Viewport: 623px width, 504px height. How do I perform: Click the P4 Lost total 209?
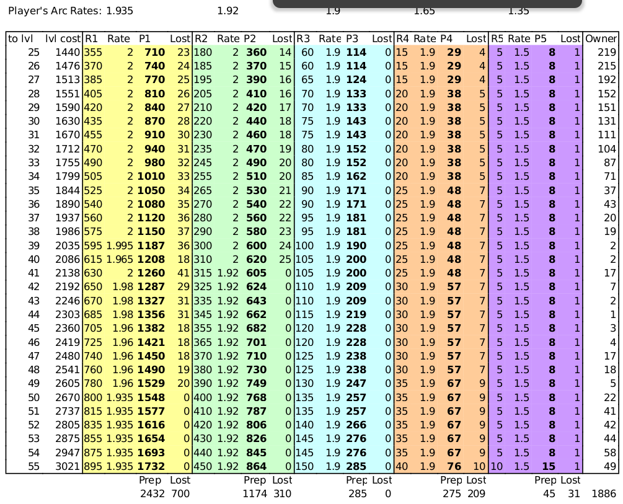point(476,493)
